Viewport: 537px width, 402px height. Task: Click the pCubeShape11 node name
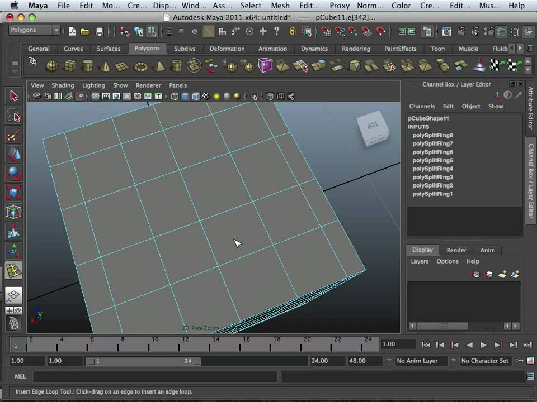pyautogui.click(x=428, y=118)
